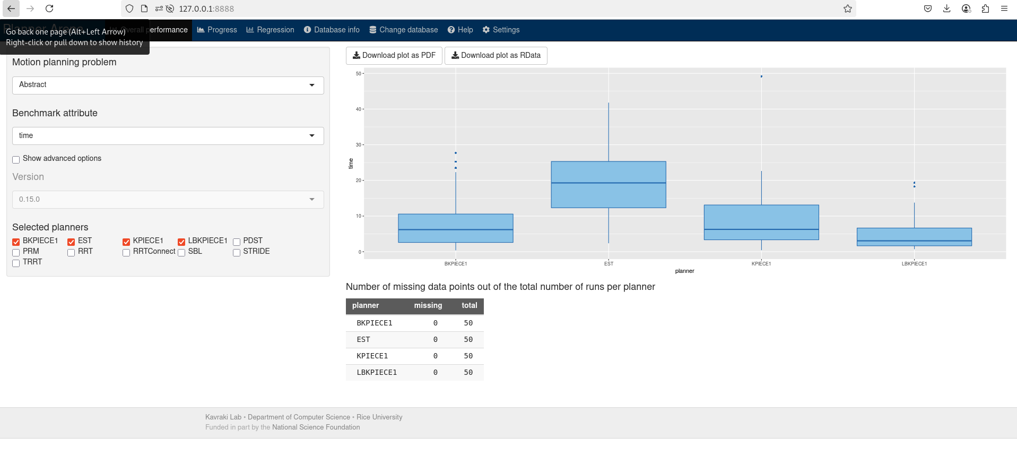Click the LBKPIECE1 boxplot box

tap(914, 237)
